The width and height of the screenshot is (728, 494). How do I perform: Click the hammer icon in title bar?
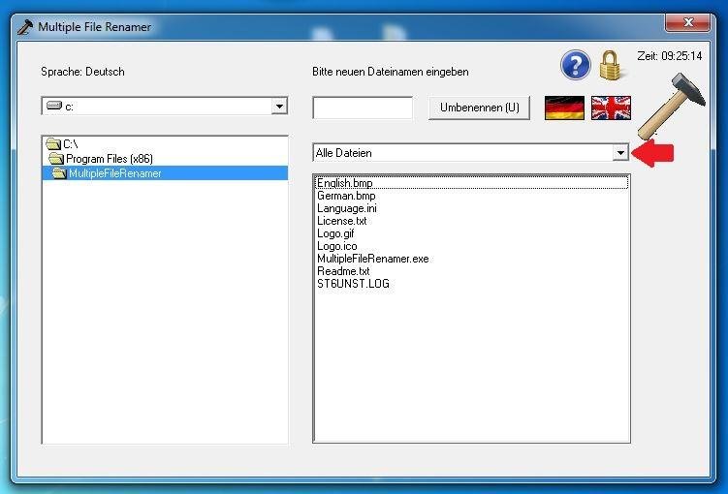pyautogui.click(x=25, y=27)
